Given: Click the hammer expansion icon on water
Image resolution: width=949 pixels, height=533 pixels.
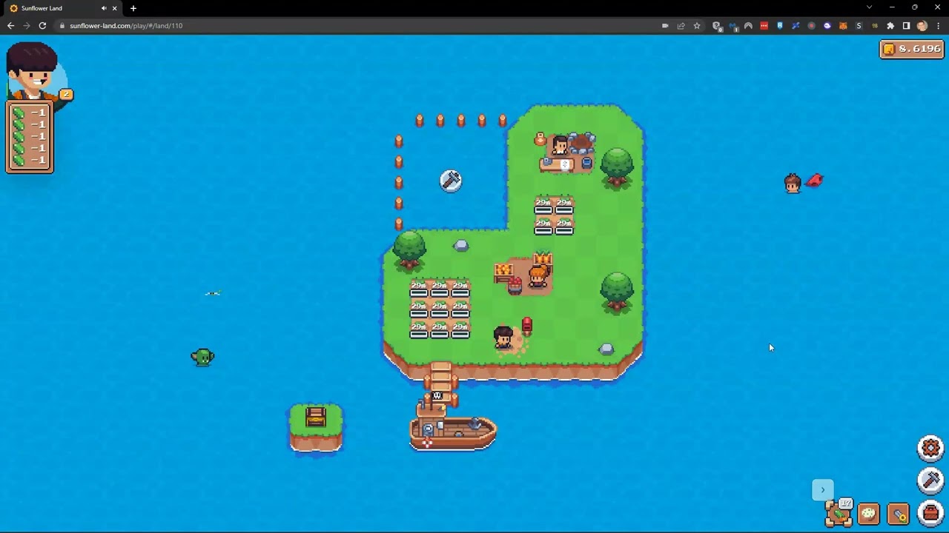Looking at the screenshot, I should (x=451, y=181).
